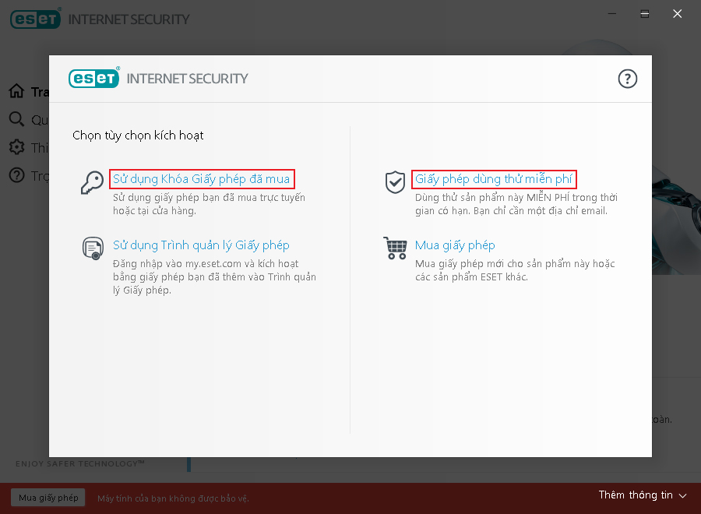Screen dimensions: 701x514
Task: Click ESET logo in main window title bar
Action: coord(35,19)
